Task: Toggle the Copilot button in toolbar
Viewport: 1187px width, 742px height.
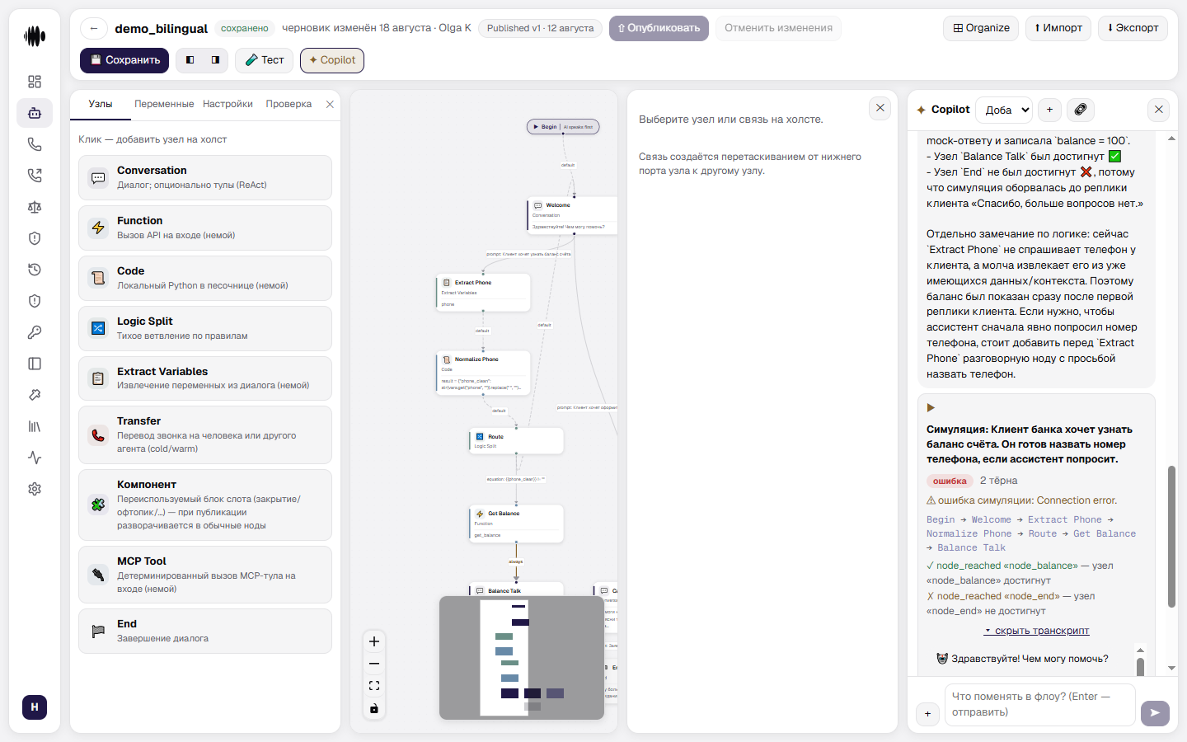Action: [x=332, y=60]
